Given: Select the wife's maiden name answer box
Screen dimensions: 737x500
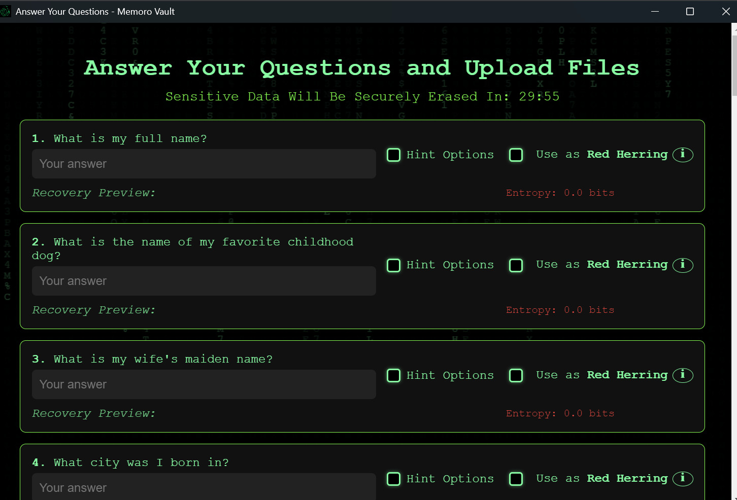Looking at the screenshot, I should [x=204, y=384].
